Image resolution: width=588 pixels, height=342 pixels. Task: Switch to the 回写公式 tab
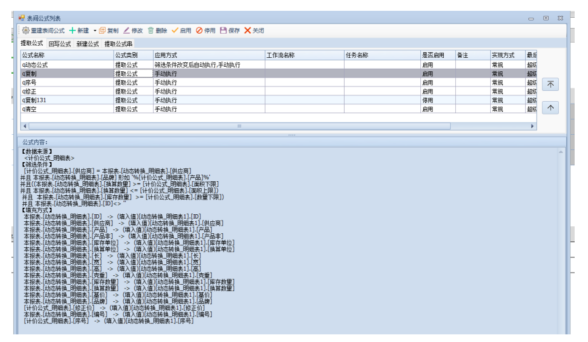click(60, 44)
